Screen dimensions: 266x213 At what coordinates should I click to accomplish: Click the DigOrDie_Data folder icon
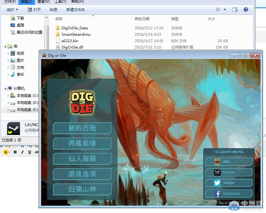coord(58,28)
